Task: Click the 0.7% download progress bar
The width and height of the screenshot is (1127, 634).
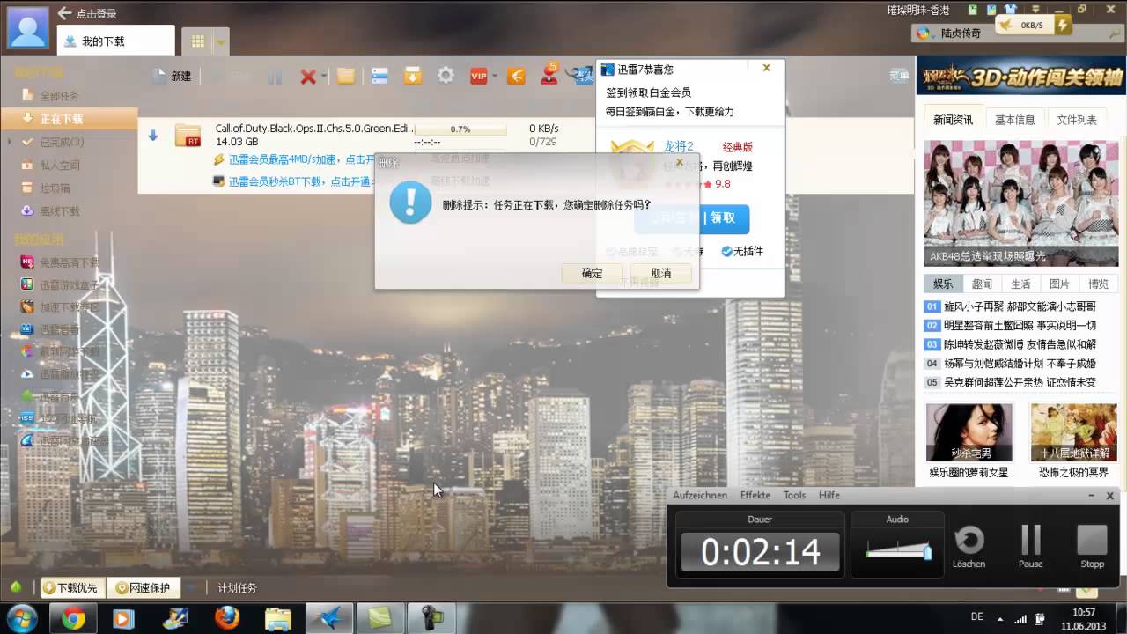Action: 460,129
